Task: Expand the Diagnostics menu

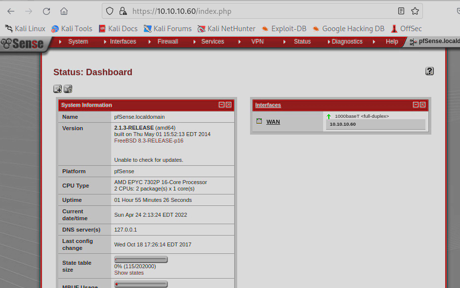Action: [347, 42]
